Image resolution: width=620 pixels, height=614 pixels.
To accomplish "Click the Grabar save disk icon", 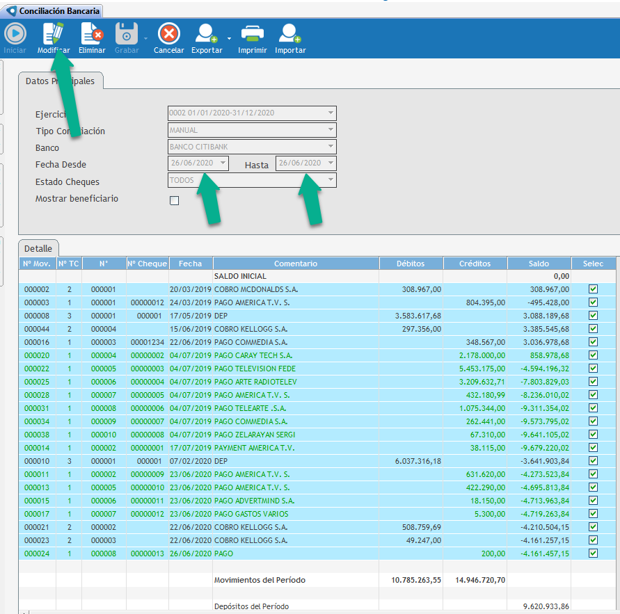I will tap(127, 34).
